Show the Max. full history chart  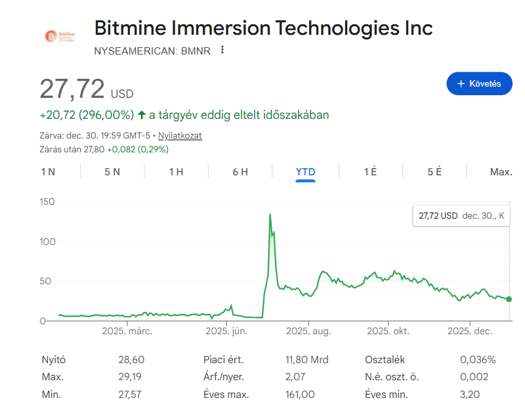pyautogui.click(x=501, y=172)
